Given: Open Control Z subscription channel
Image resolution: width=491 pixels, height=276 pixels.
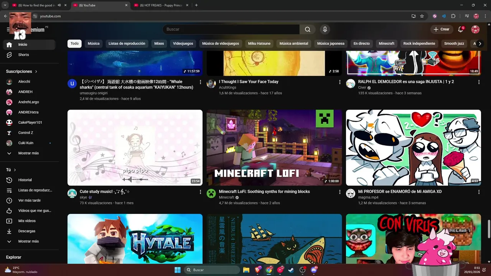Looking at the screenshot, I should click(x=30, y=133).
